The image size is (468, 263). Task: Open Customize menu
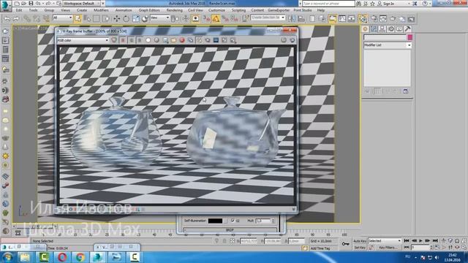[216, 10]
